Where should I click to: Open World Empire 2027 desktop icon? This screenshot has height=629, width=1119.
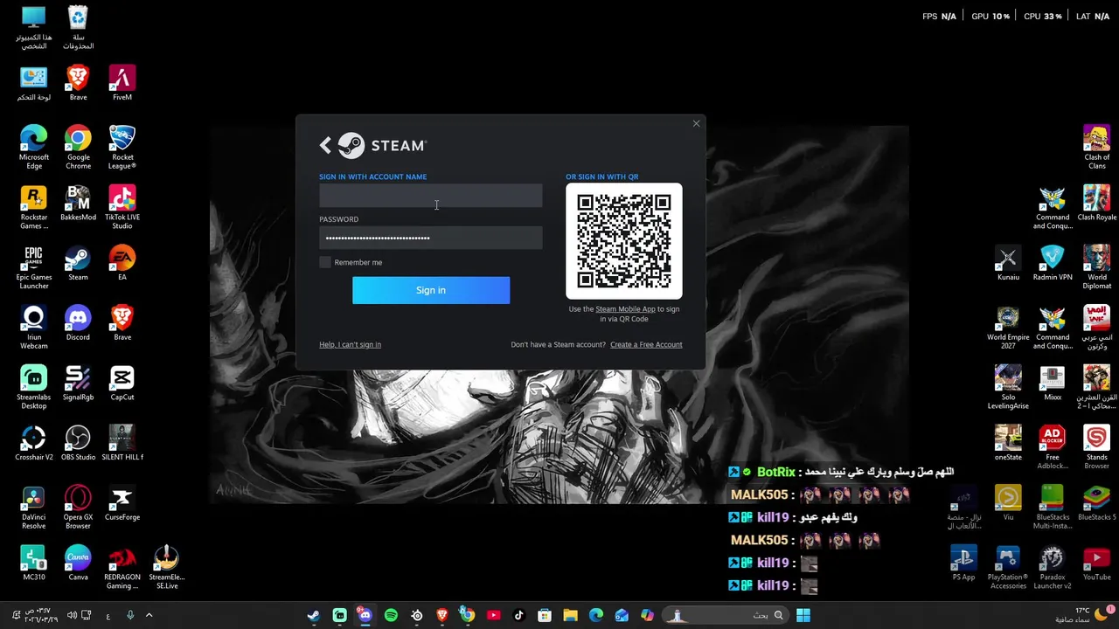tap(1008, 327)
